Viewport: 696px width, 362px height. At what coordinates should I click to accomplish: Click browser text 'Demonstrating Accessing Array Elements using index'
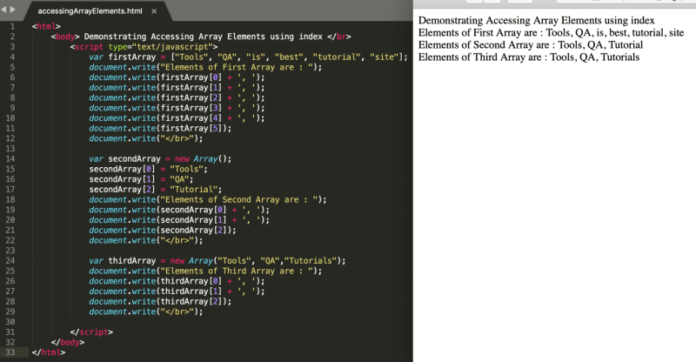tap(536, 20)
